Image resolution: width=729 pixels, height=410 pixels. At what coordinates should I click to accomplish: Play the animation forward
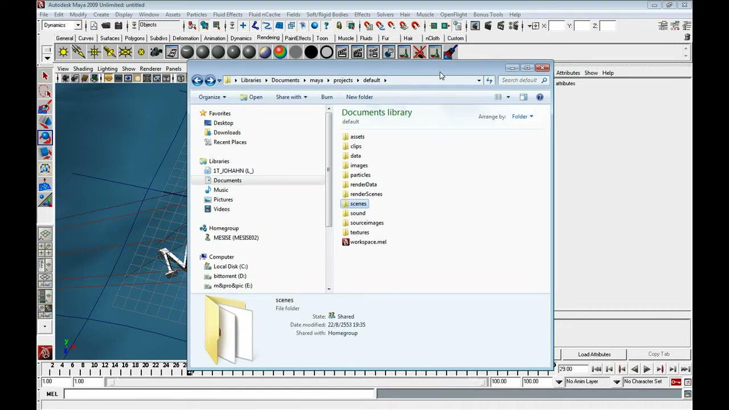647,369
